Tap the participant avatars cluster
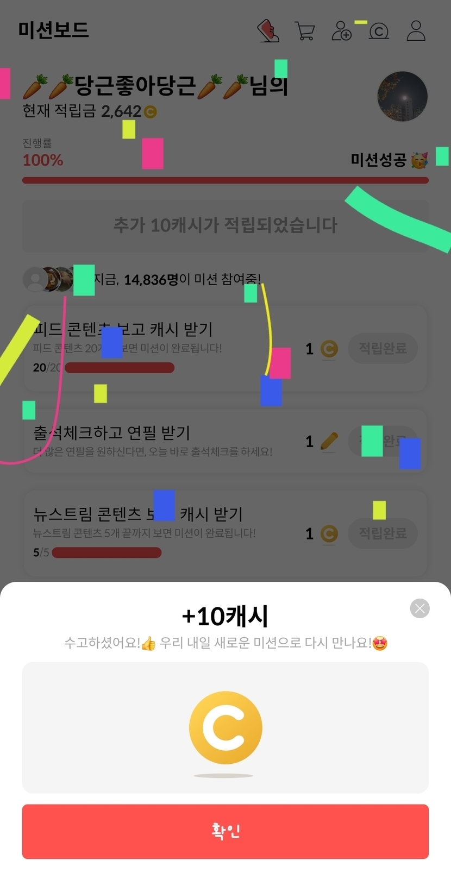 49,279
